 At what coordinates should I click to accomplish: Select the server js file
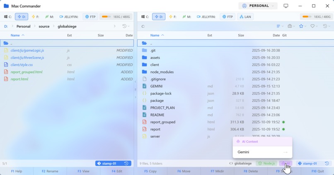185,136
